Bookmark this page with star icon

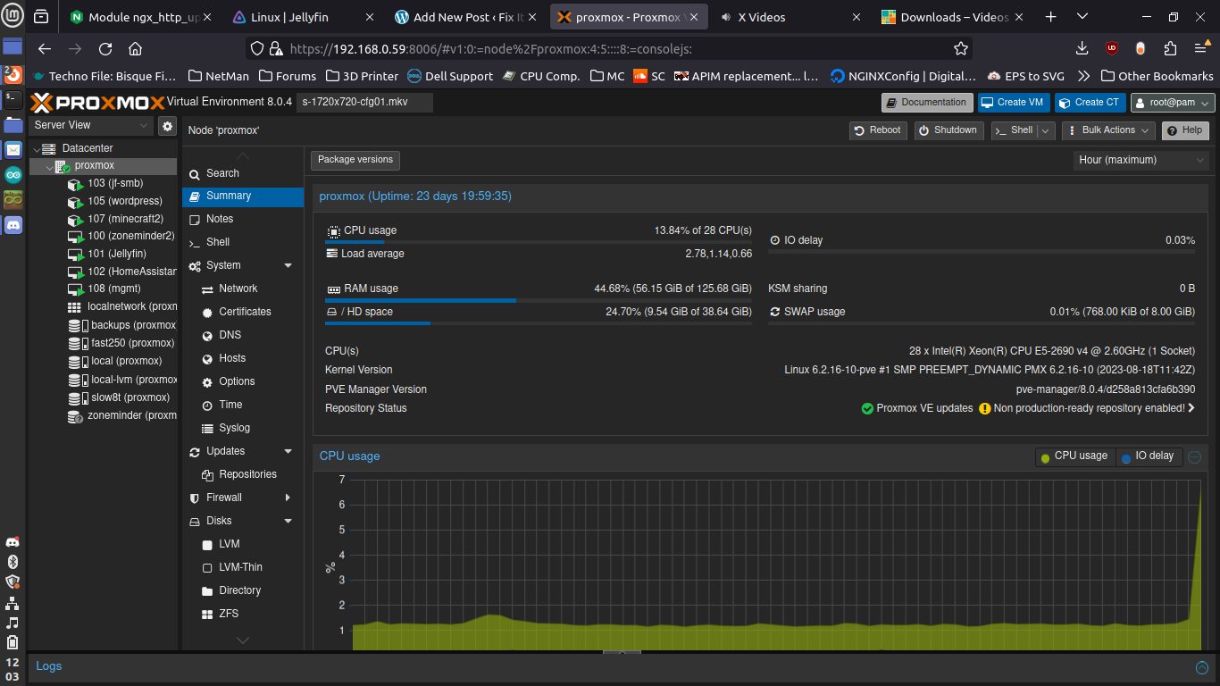961,49
